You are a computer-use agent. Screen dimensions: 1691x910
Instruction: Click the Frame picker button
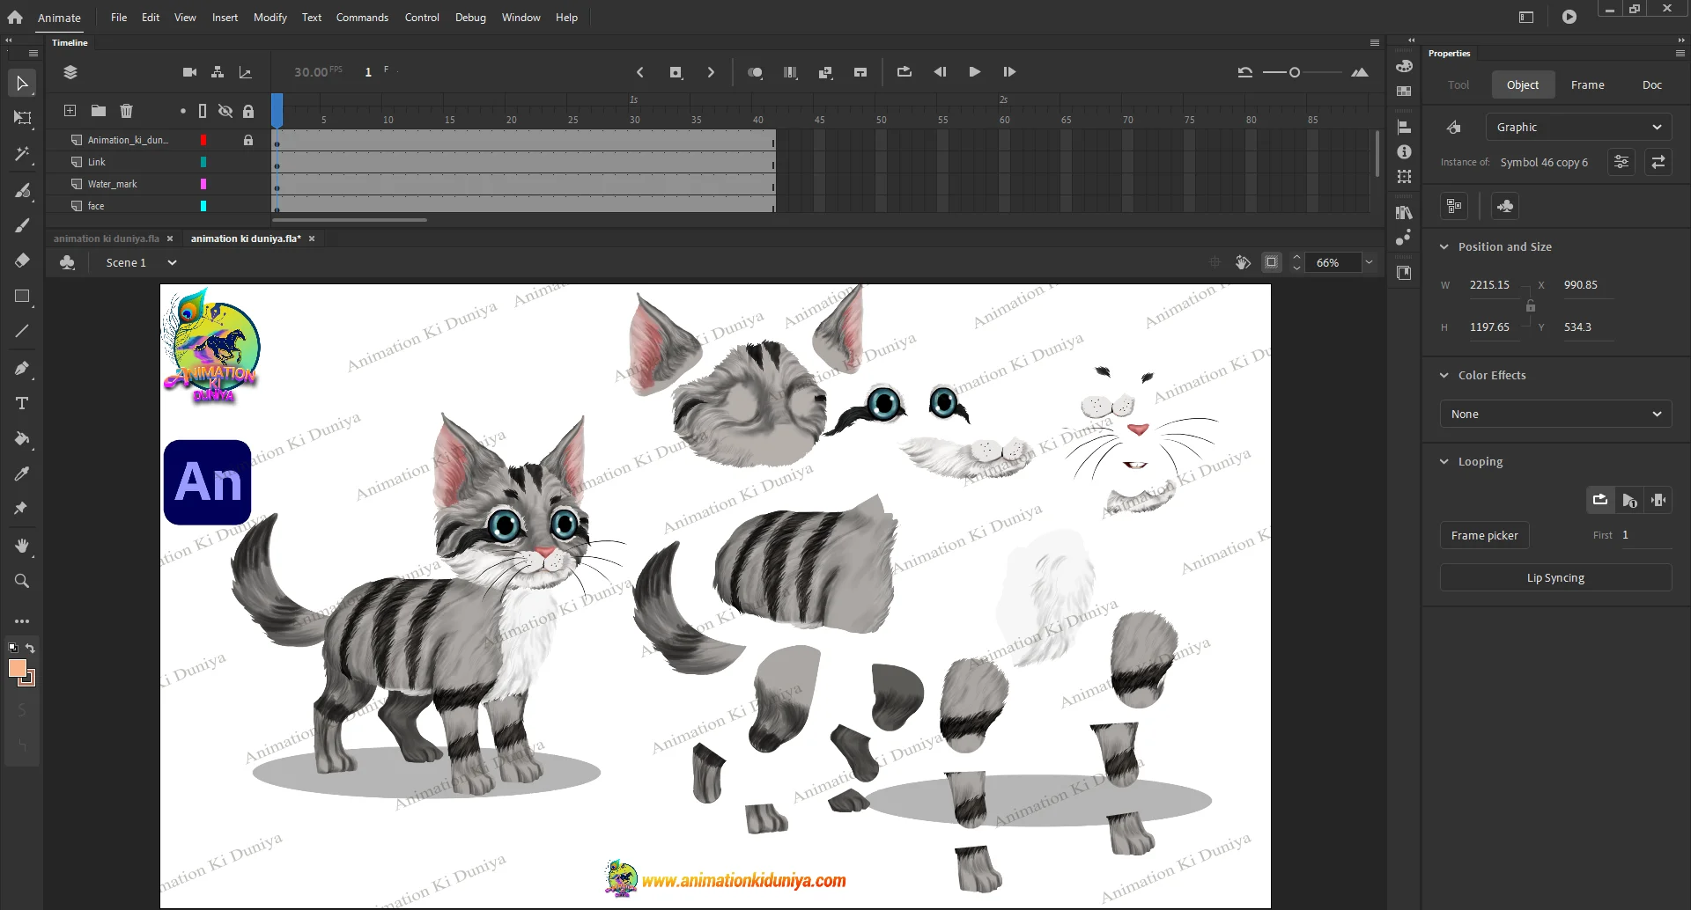pos(1484,536)
